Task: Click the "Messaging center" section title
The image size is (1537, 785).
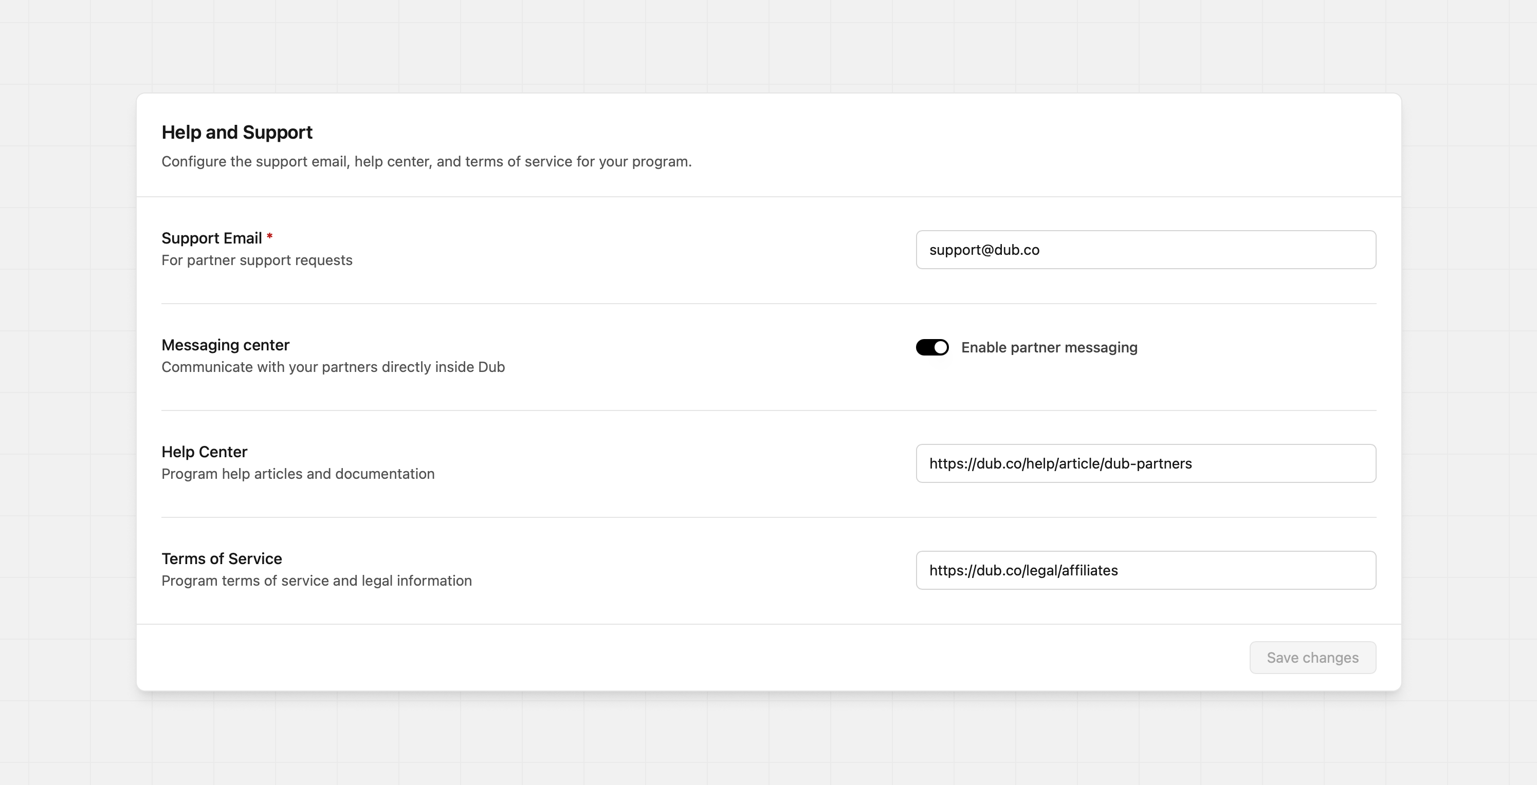Action: tap(226, 345)
